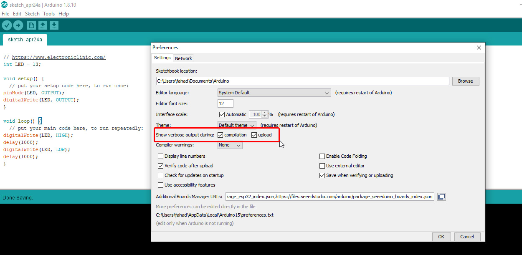The height and width of the screenshot is (255, 522).
Task: Open the Tools menu
Action: click(x=49, y=14)
